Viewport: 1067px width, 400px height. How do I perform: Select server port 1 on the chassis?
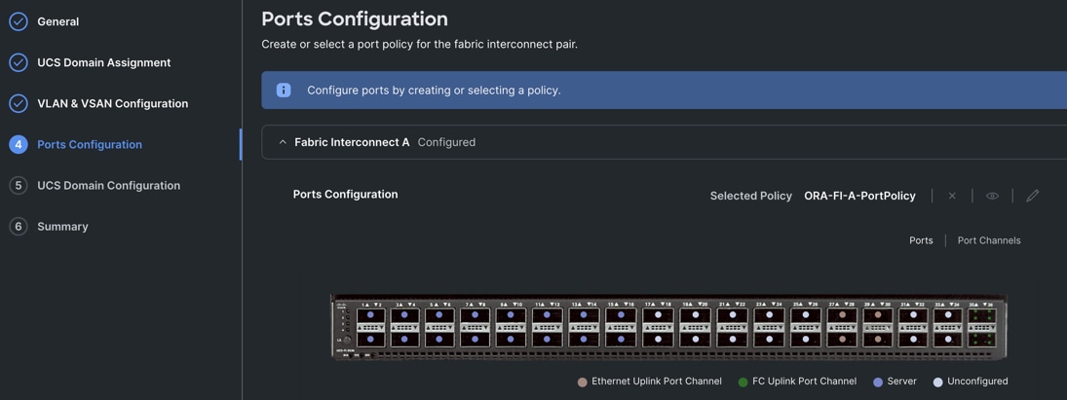370,315
